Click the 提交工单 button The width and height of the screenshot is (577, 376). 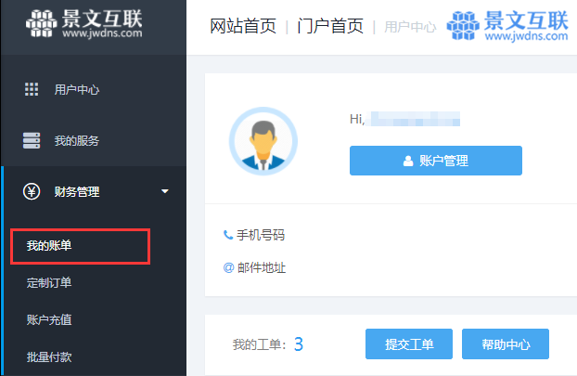tap(409, 344)
